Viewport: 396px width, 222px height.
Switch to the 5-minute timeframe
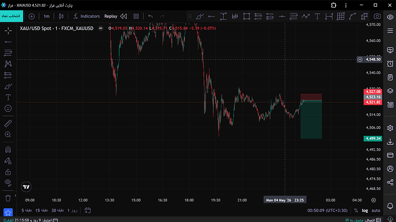[27, 211]
